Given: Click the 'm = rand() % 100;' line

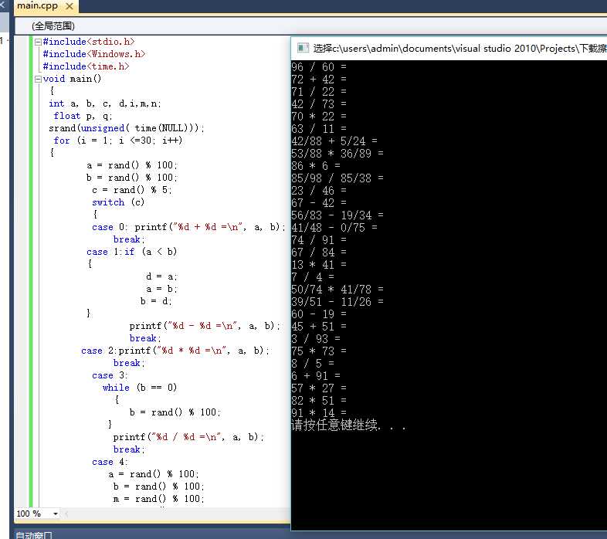Looking at the screenshot, I should [x=159, y=499].
